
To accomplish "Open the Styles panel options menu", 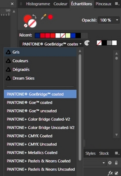I will (117, 153).
